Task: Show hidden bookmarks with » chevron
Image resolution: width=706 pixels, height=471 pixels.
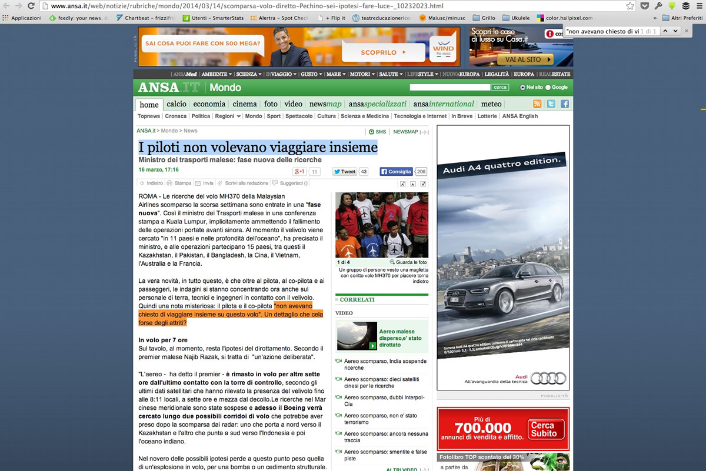Action: pyautogui.click(x=655, y=18)
